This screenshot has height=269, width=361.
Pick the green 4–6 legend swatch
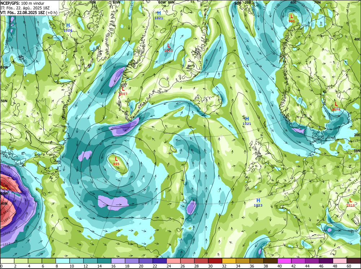[35, 261]
